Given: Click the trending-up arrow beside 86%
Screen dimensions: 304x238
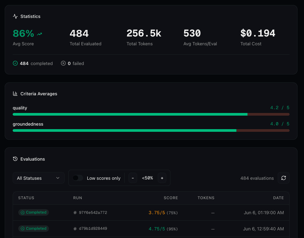Looking at the screenshot, I should 40,34.
